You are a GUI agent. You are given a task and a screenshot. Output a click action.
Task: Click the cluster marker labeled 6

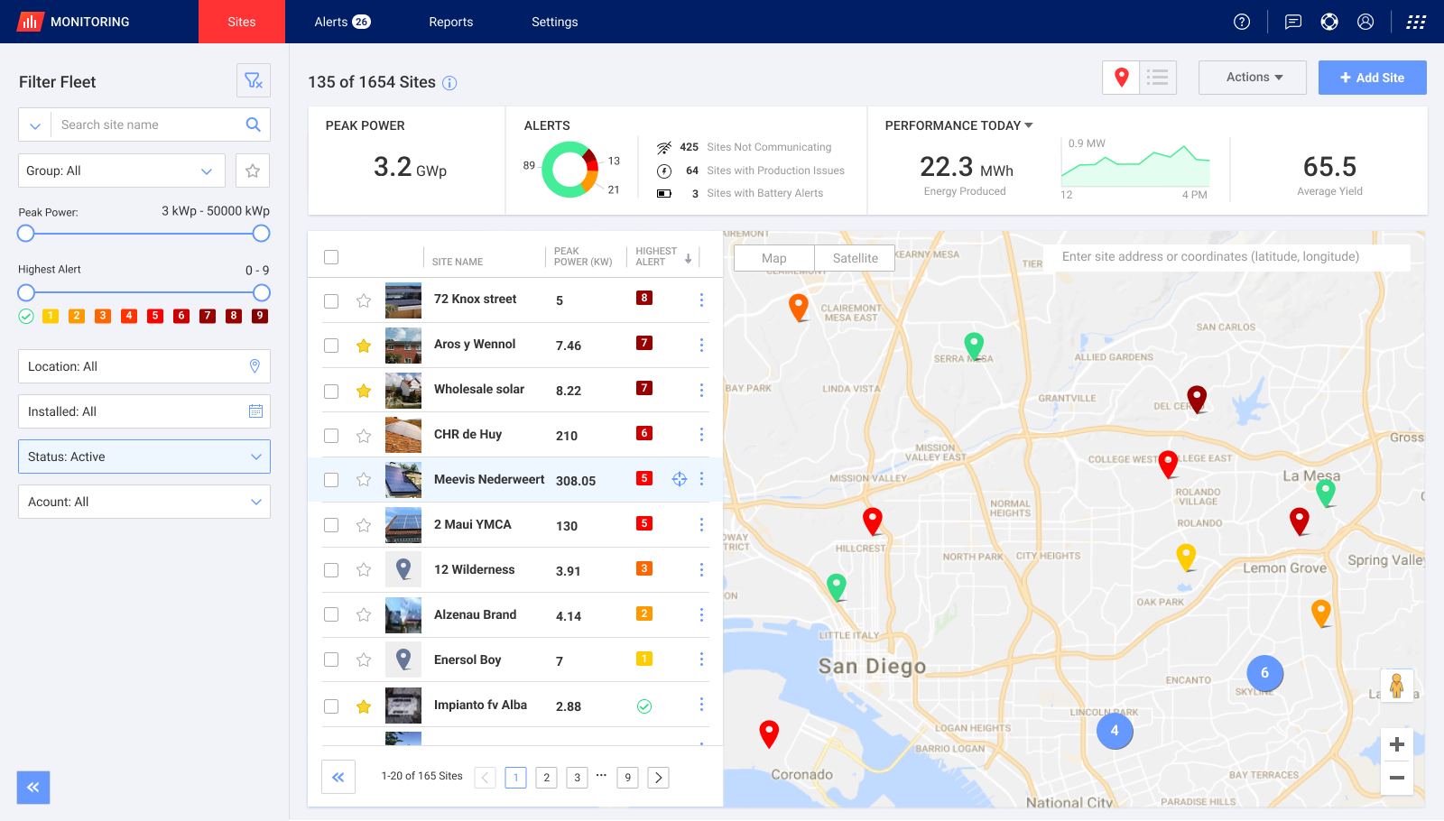coord(1264,673)
